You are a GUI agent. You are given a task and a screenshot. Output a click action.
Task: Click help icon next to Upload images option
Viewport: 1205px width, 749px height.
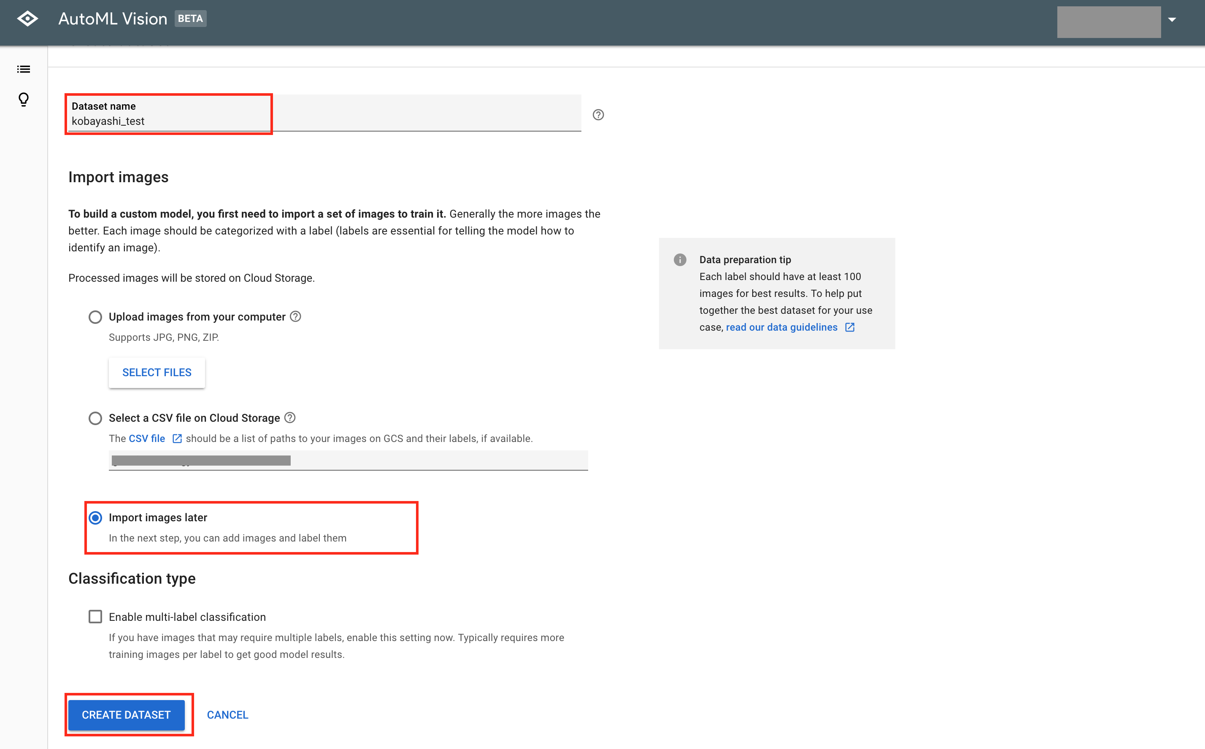[x=295, y=317]
